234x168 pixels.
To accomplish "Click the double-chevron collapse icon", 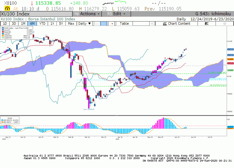I will (x=152, y=24).
